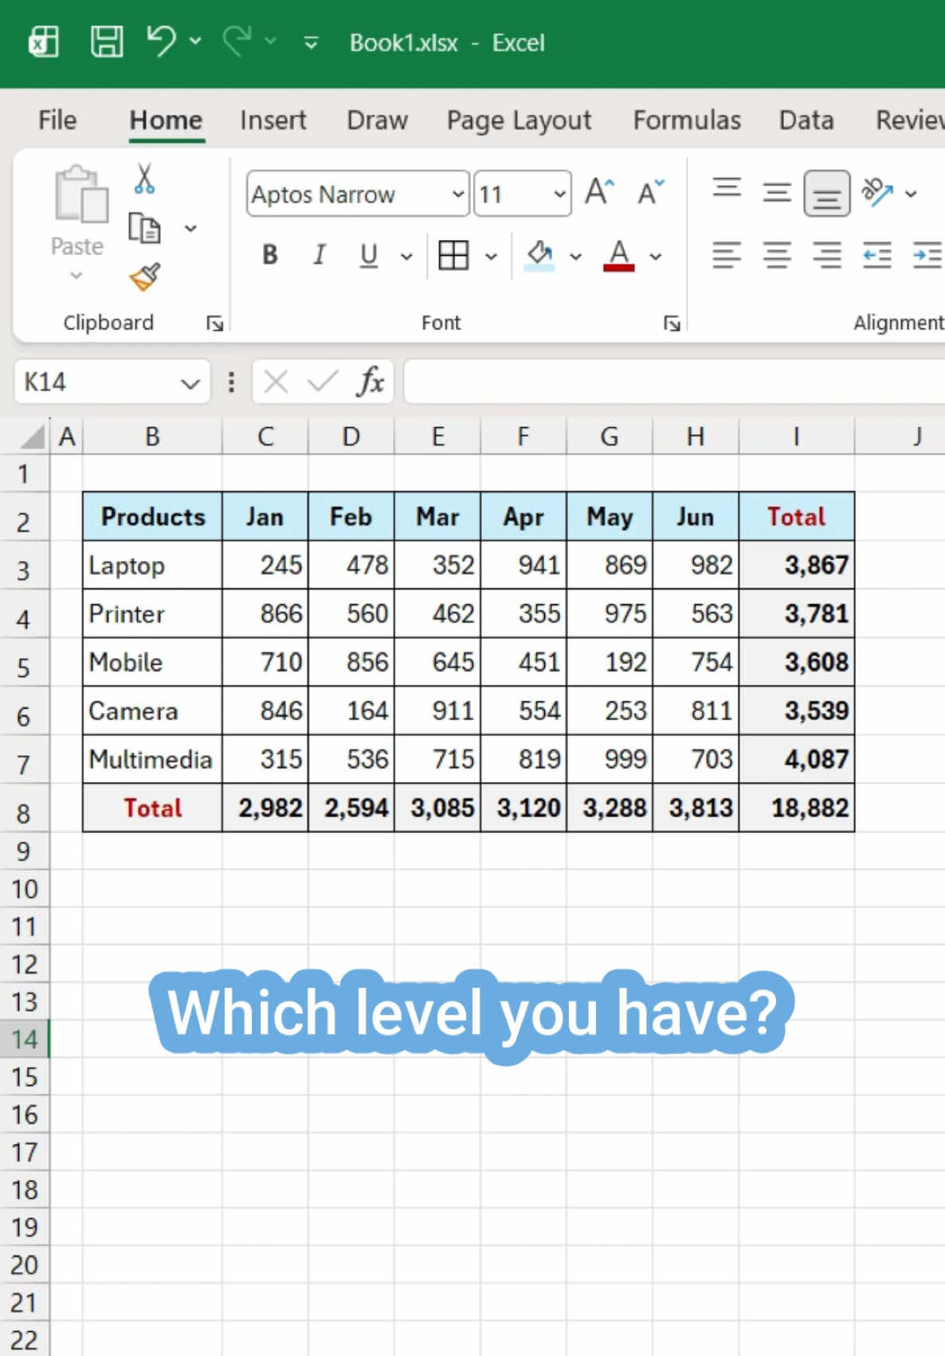
Task: Apply the red Font Color
Action: (619, 255)
